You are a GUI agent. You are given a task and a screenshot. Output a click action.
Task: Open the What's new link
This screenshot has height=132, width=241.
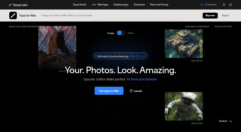(x=210, y=5)
